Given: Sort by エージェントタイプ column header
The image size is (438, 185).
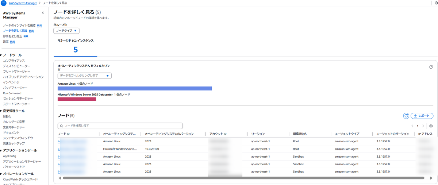Looking at the screenshot, I should point(347,134).
